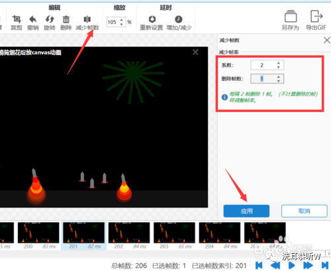
Task: Select frame 200 thumbnail
Action: tap(38, 233)
